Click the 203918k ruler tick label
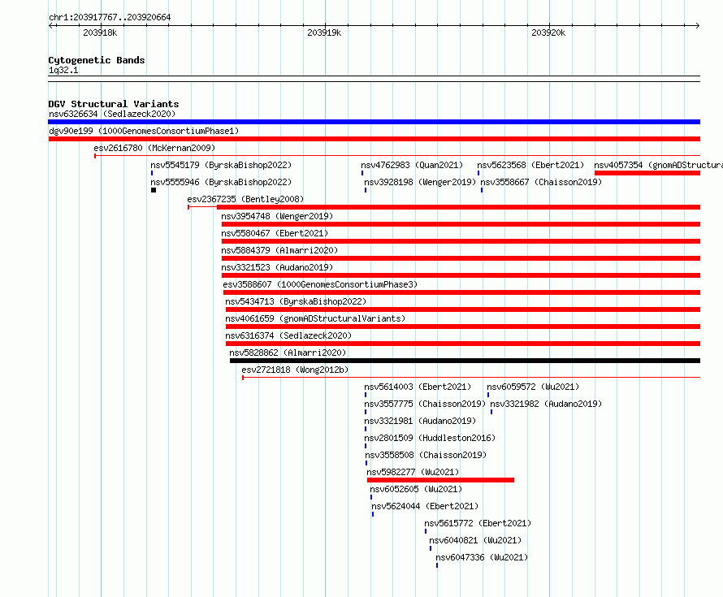Image resolution: width=723 pixels, height=597 pixels. 100,32
